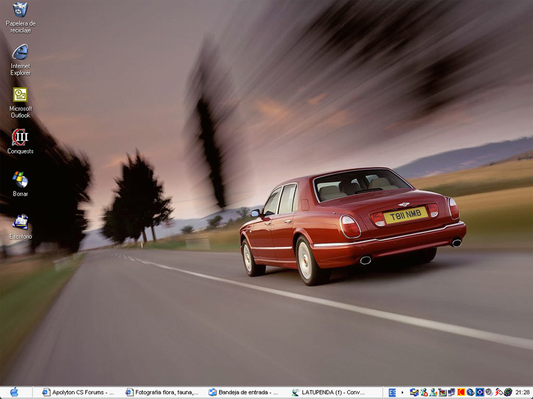Click the taskbar clock showing 21:28

click(522, 392)
